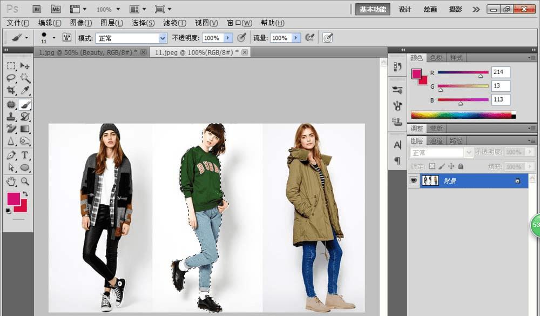Screen dimensions: 540x316
Task: Launch Adobe Bridge from top bar
Action: [x=37, y=9]
